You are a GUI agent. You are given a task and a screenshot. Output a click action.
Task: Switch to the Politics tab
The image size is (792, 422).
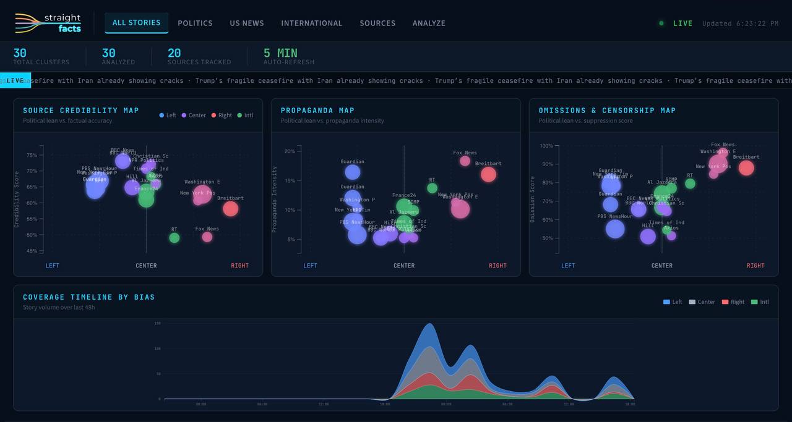coord(195,23)
